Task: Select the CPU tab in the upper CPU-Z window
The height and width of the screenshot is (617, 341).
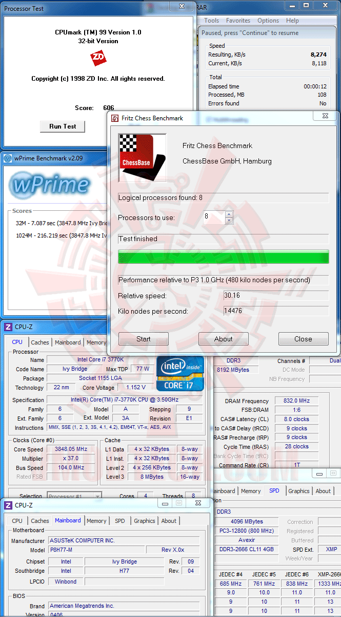Action: tap(17, 342)
